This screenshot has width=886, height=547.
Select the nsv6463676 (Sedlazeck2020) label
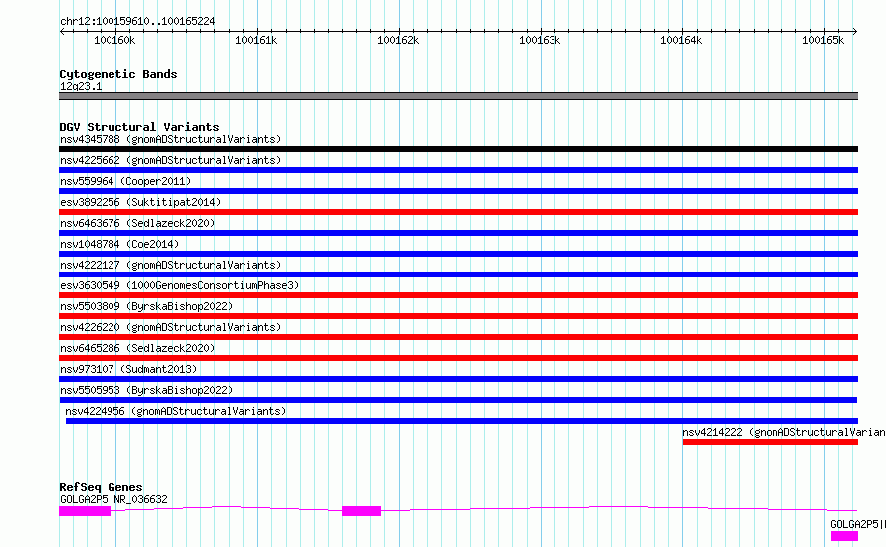click(x=137, y=223)
